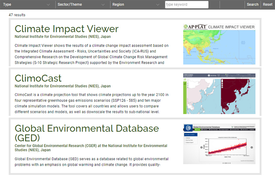Focus the 'type keyword' search field

click(186, 4)
